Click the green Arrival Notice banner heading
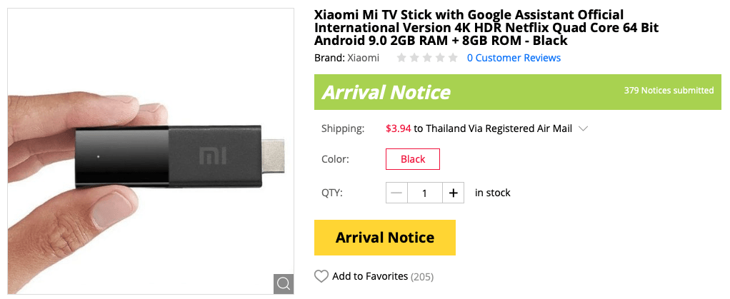The image size is (730, 299). tap(386, 92)
